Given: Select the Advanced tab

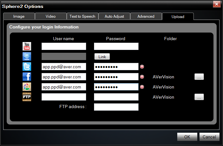Looking at the screenshot, I should pos(146,16).
